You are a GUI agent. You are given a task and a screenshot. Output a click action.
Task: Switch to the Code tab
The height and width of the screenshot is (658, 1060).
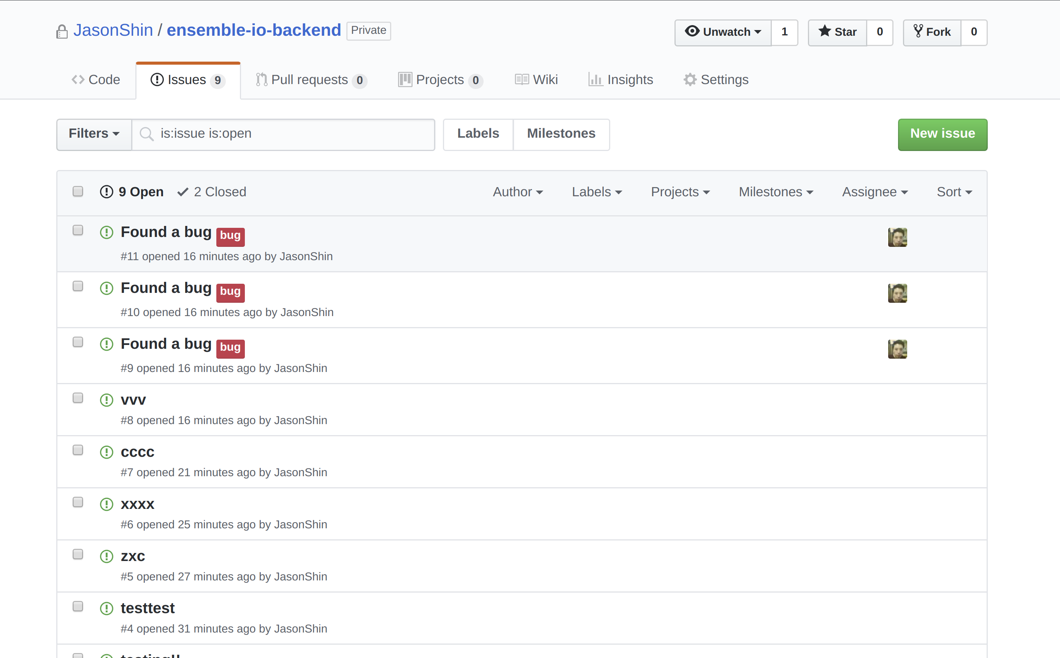96,80
